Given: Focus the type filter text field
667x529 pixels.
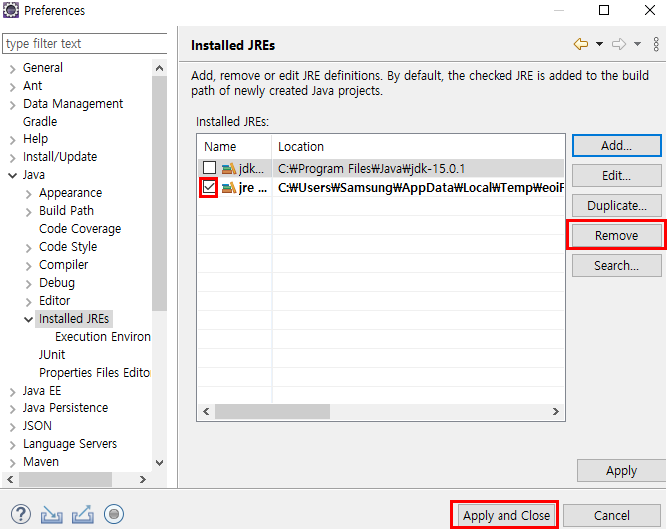Looking at the screenshot, I should coord(85,44).
